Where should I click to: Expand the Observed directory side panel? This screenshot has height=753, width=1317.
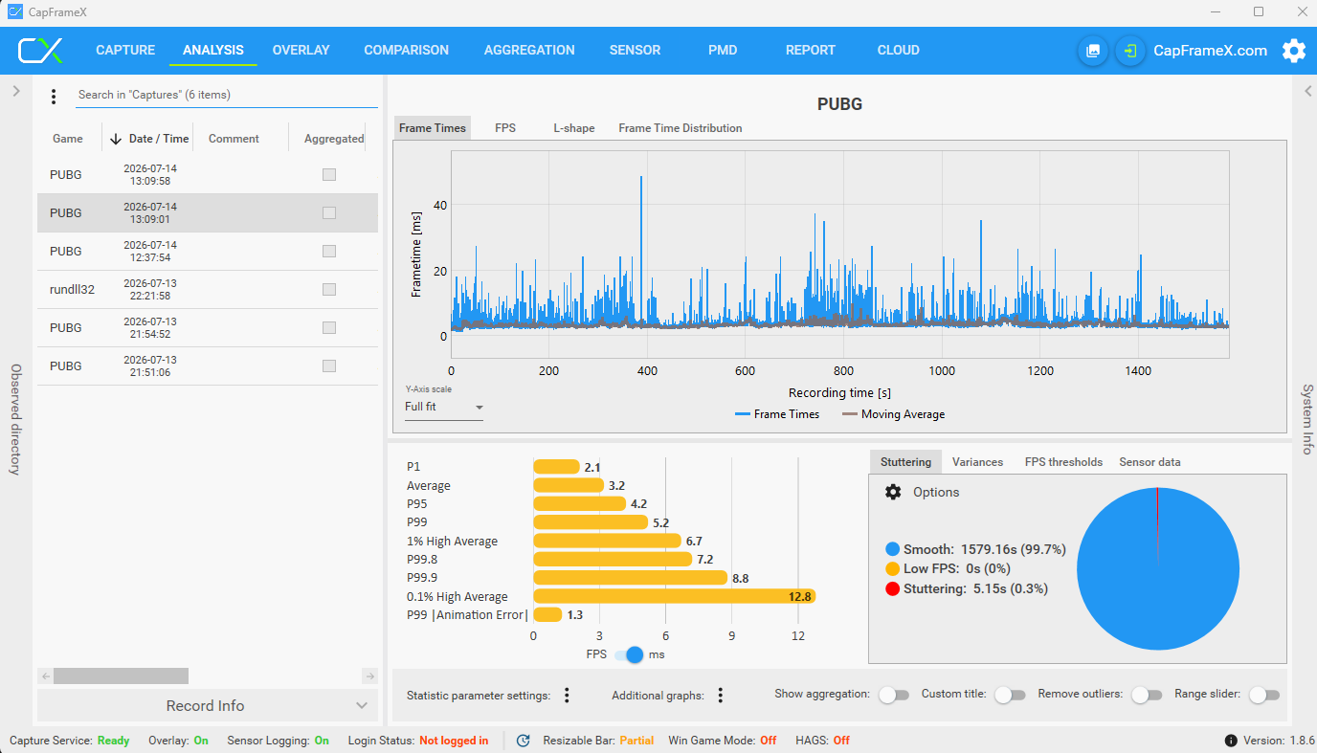tap(15, 91)
